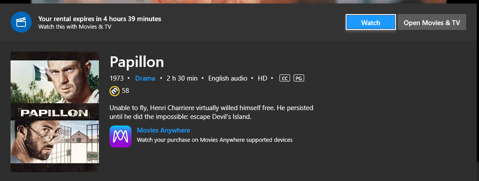The height and width of the screenshot is (181, 479).
Task: Click the Metacritic score number 58
Action: click(125, 91)
